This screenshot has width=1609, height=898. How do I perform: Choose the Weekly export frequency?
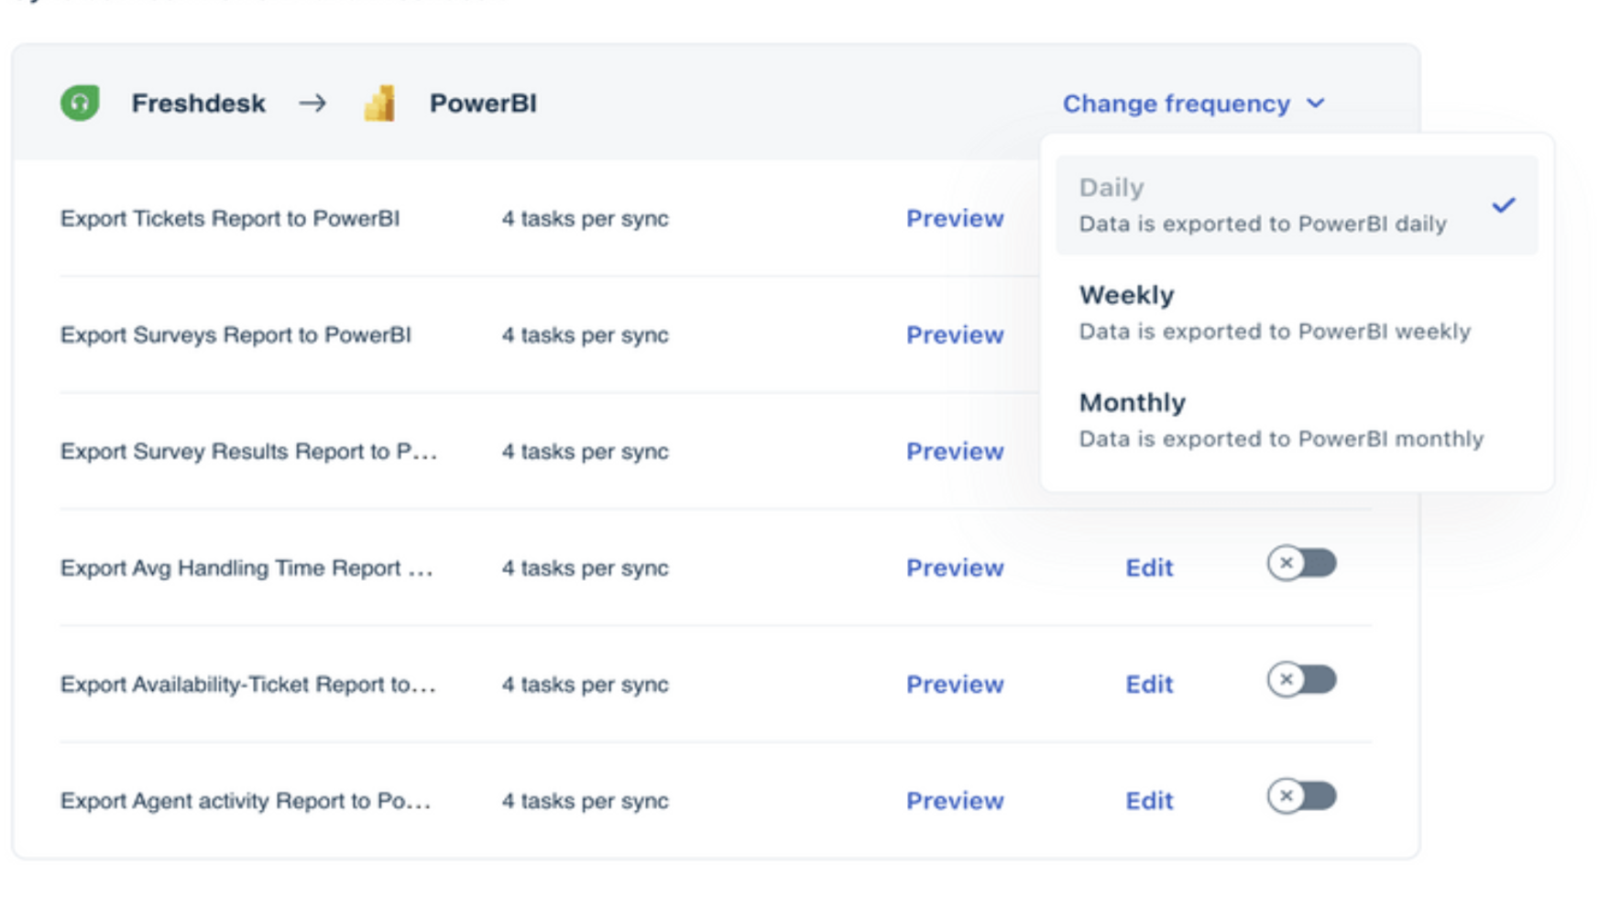[x=1274, y=312]
